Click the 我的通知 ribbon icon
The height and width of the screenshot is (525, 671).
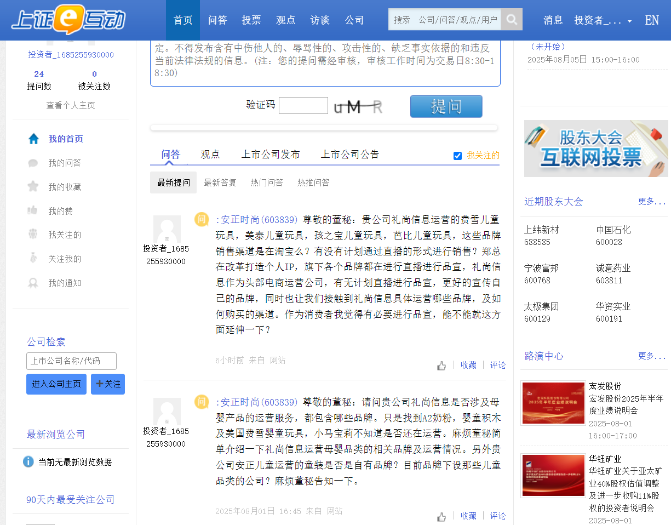(x=33, y=283)
